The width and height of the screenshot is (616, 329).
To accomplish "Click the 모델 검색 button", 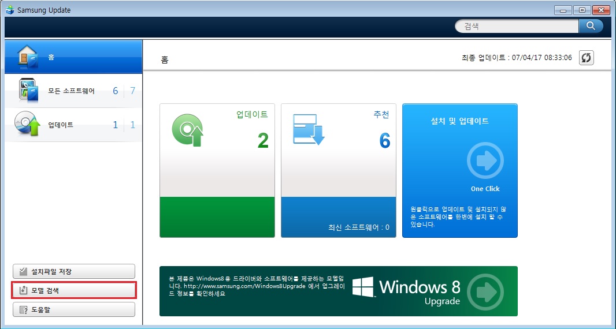I will pos(74,290).
